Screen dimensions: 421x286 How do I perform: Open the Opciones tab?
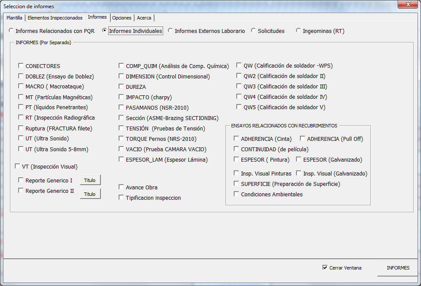coord(122,18)
